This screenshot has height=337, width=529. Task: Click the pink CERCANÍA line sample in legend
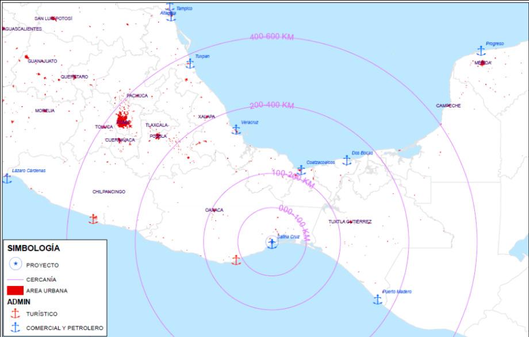[15, 280]
